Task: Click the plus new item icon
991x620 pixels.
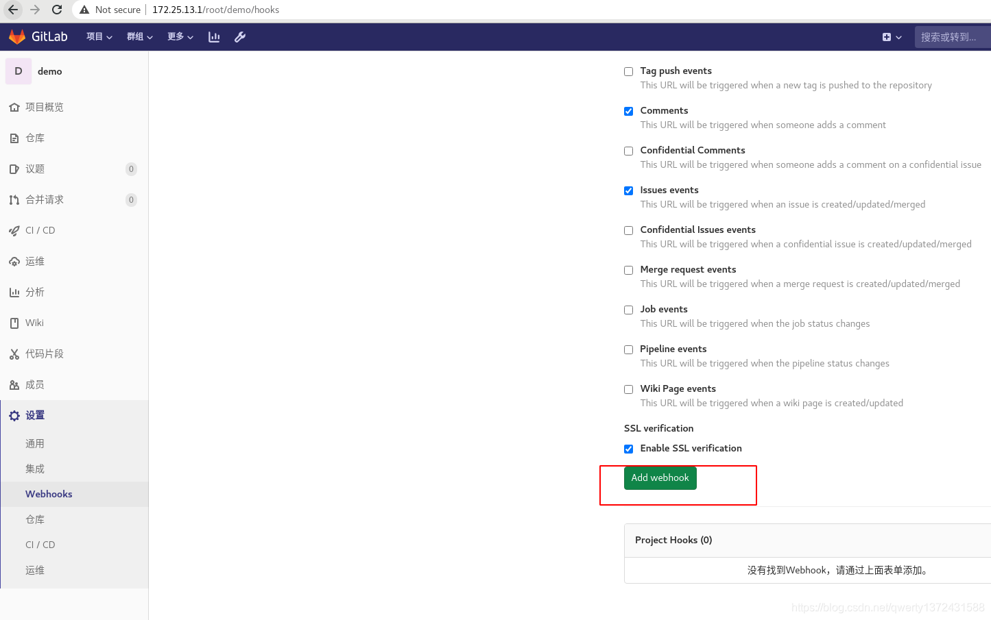Action: (x=887, y=37)
